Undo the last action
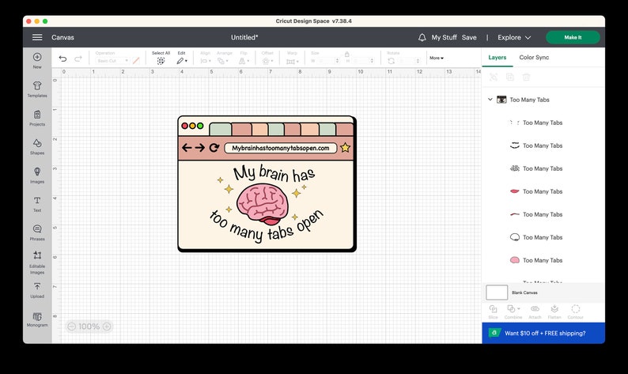 point(63,59)
